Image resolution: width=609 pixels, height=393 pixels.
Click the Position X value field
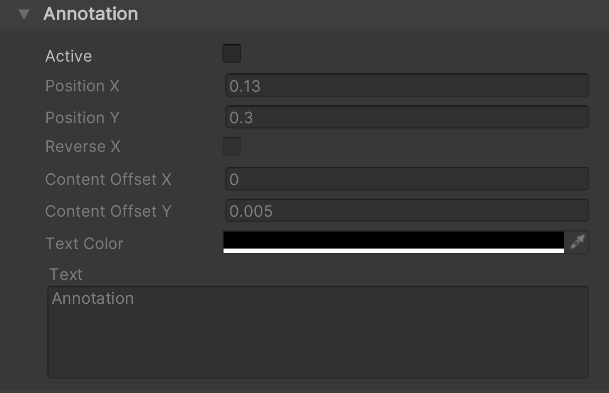407,86
